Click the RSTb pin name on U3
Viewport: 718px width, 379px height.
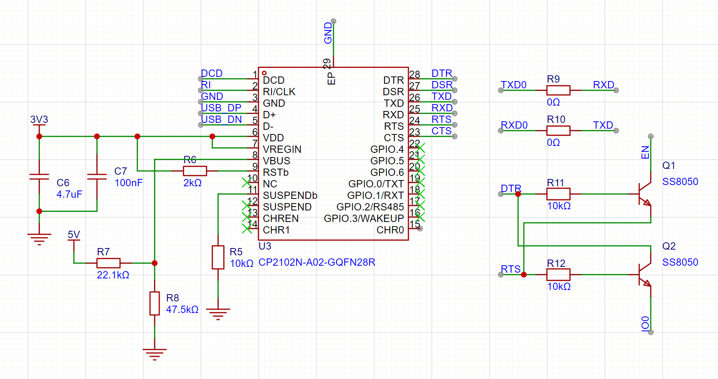pos(276,172)
